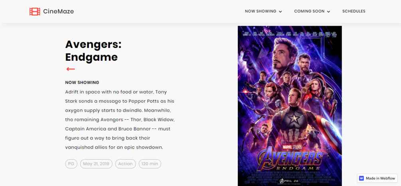Expand the Coming Soon dropdown arrow
This screenshot has width=401, height=186.
tap(329, 12)
